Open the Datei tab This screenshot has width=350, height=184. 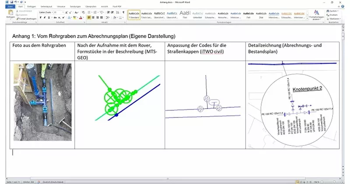click(10, 7)
